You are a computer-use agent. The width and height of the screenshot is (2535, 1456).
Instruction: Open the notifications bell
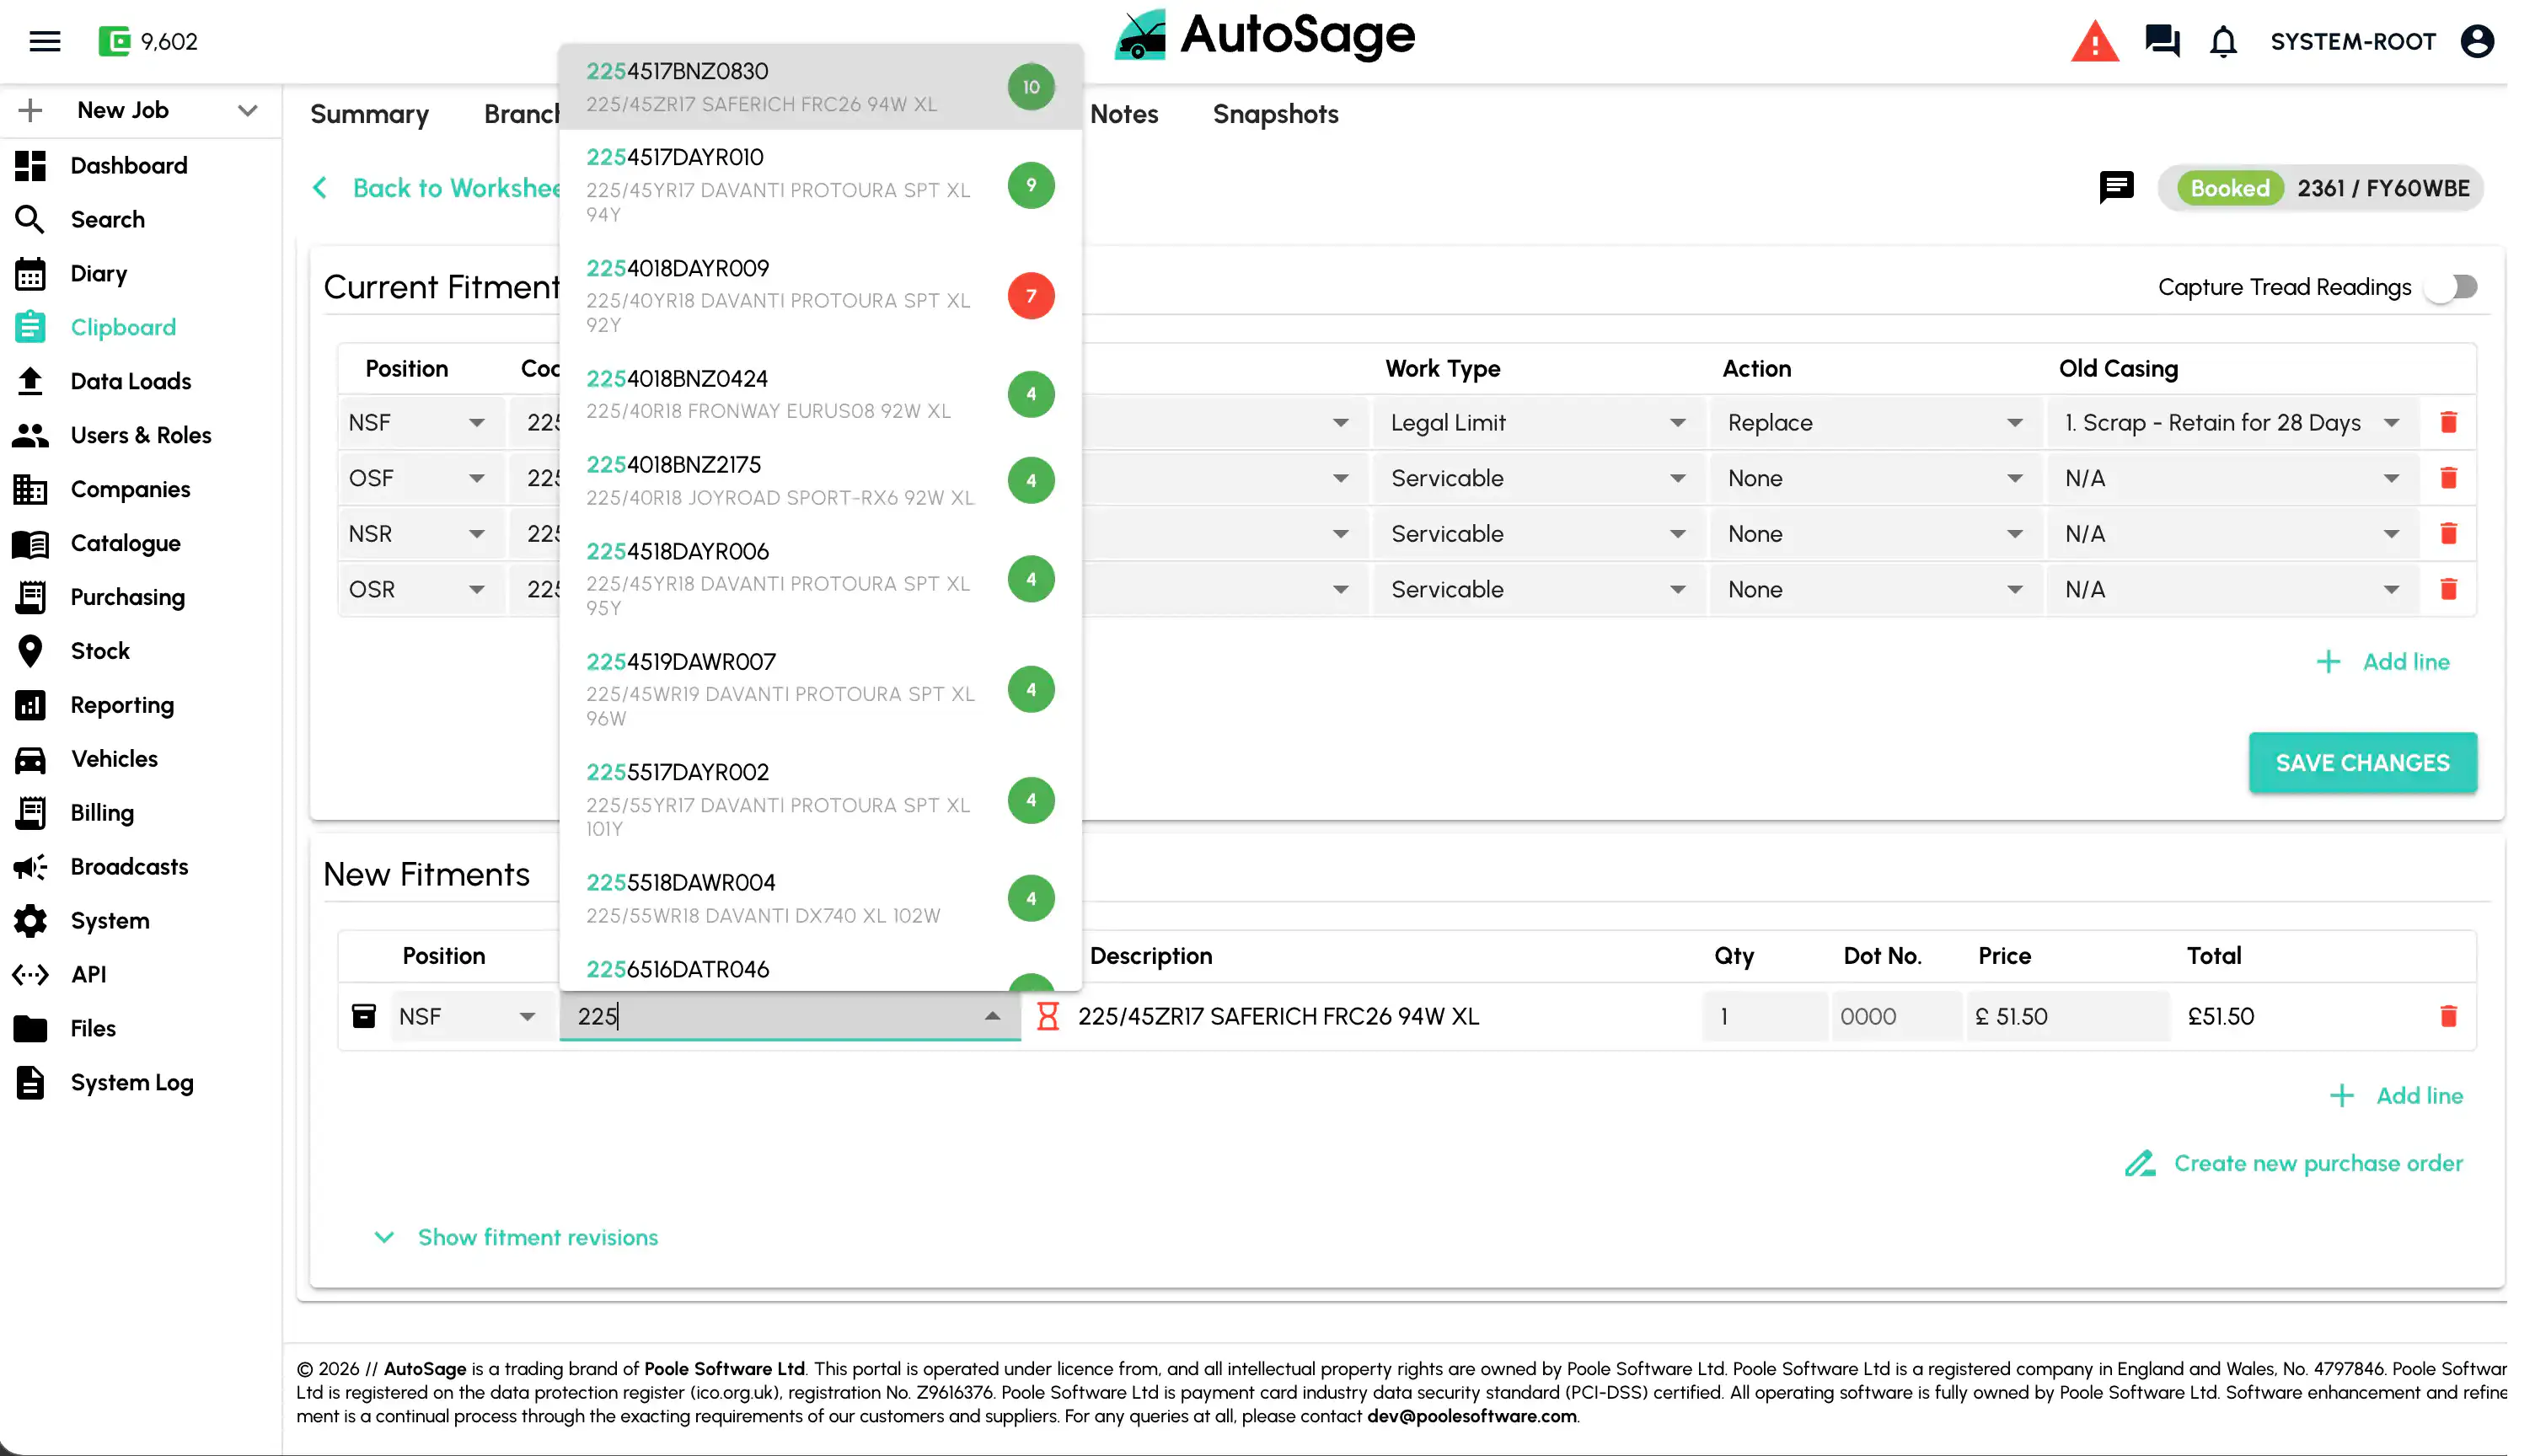[x=2223, y=42]
